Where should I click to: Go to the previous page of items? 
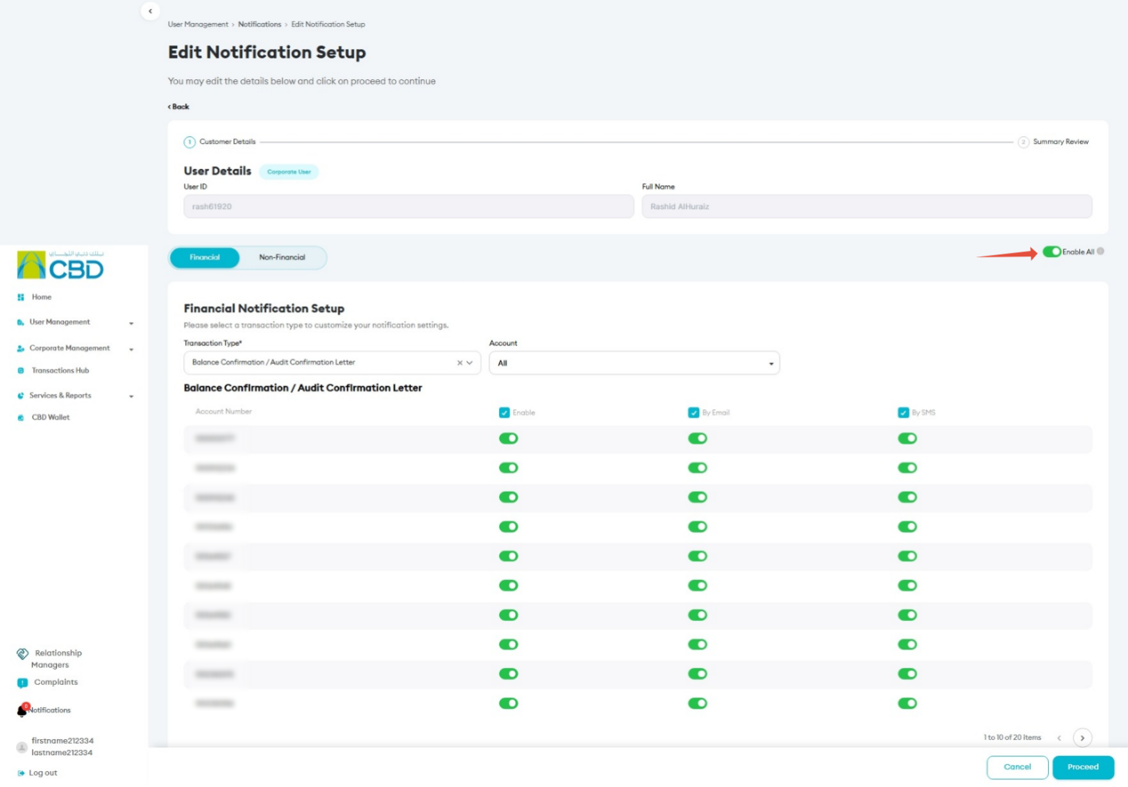(1059, 738)
